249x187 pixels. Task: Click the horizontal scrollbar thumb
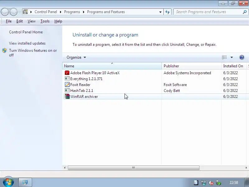pyautogui.click(x=134, y=168)
